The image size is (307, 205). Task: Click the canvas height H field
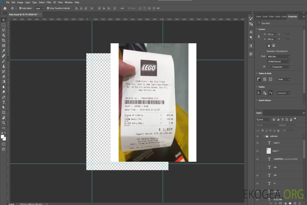click(271, 39)
